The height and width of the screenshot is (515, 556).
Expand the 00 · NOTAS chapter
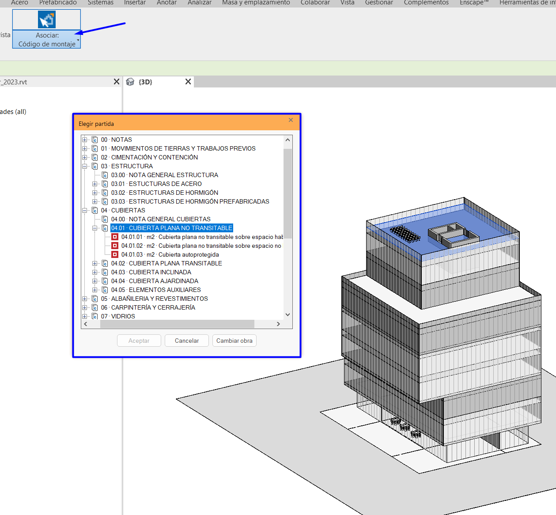tap(85, 140)
